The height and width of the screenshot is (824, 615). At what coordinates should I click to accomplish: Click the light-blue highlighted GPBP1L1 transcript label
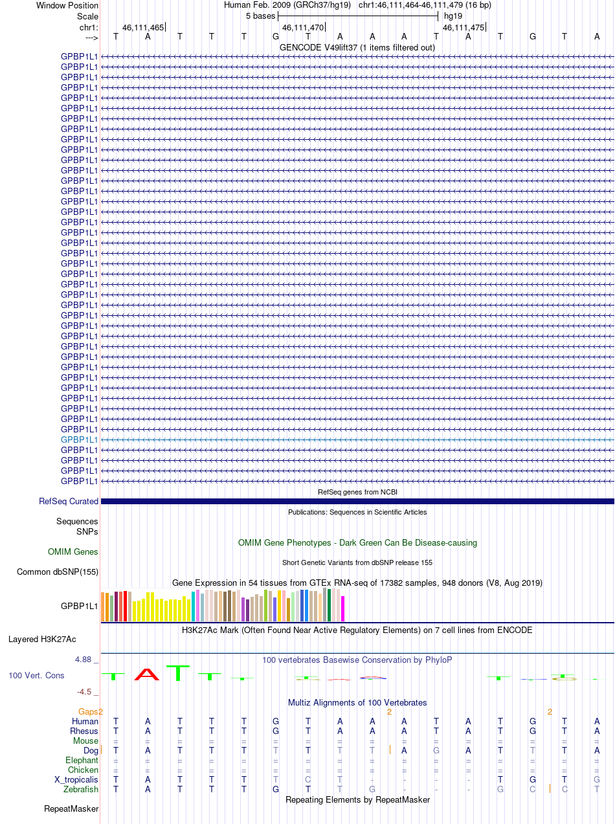coord(80,440)
